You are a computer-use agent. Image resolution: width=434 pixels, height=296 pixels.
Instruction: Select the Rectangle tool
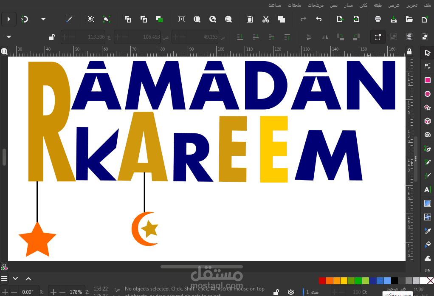427,80
